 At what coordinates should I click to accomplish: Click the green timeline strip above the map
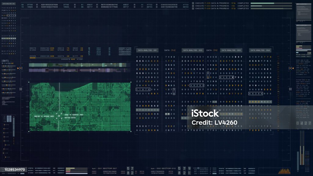(x=78, y=65)
